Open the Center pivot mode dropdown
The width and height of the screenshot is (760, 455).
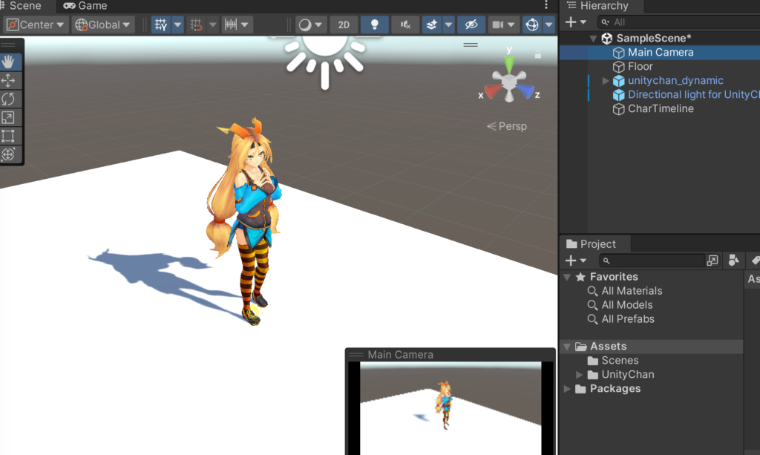[x=35, y=24]
